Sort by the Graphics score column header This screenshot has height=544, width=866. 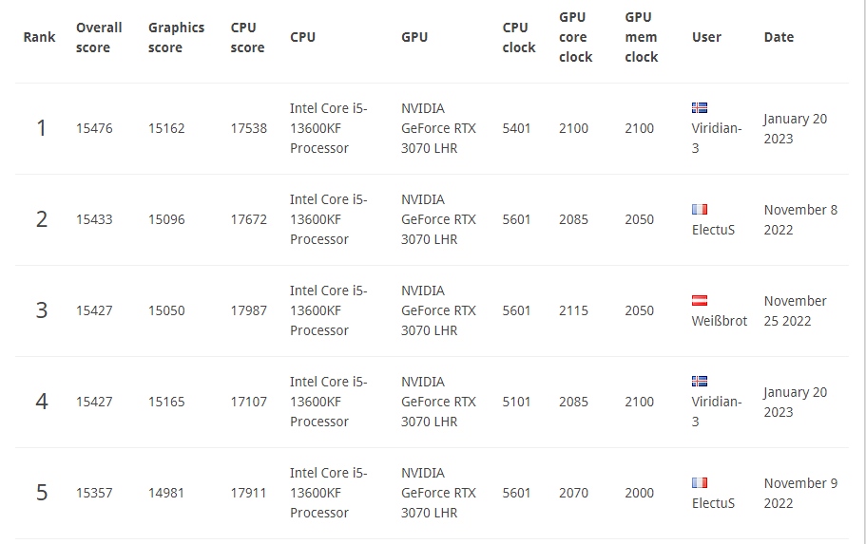pos(176,38)
